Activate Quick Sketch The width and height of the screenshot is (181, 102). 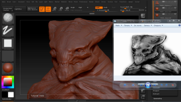pos(33,9)
